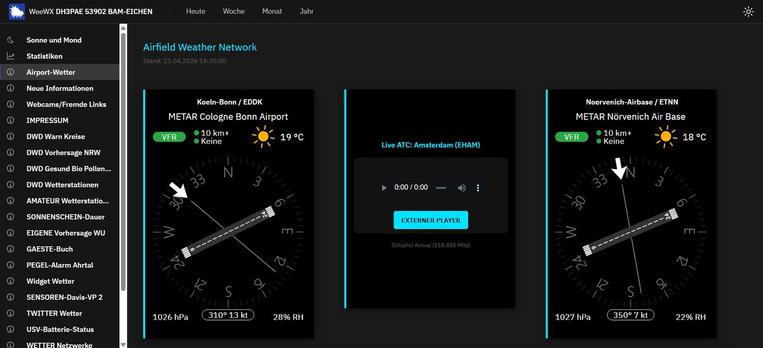
Task: Click the 22% RH humidity value
Action: (x=691, y=317)
